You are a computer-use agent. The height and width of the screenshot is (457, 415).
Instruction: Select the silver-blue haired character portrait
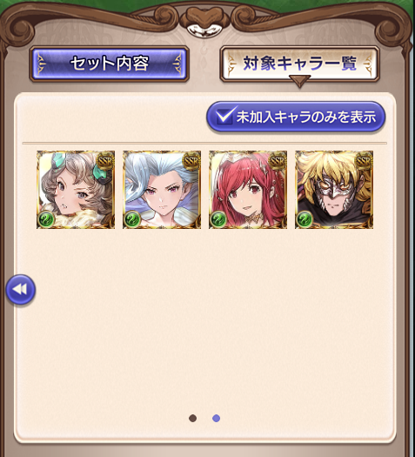[x=162, y=190]
